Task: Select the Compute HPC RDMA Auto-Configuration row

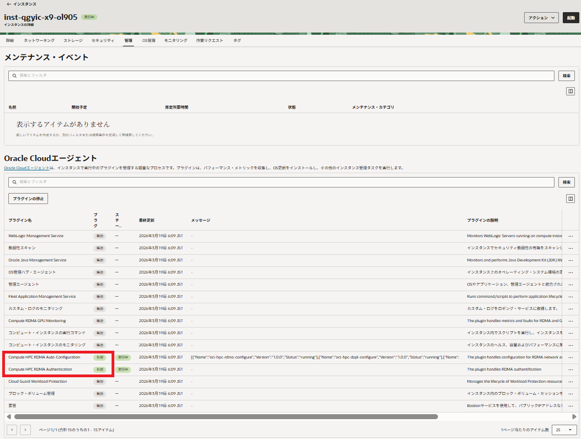Action: [x=44, y=357]
